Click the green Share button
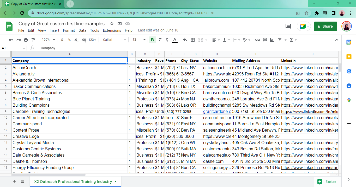 325,26
